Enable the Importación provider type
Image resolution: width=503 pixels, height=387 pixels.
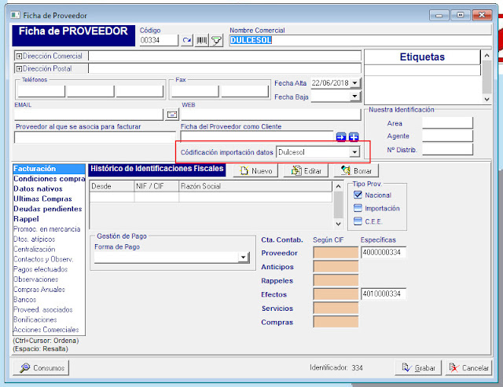[358, 208]
